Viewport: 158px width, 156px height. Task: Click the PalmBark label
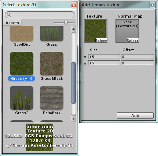pyautogui.click(x=52, y=113)
